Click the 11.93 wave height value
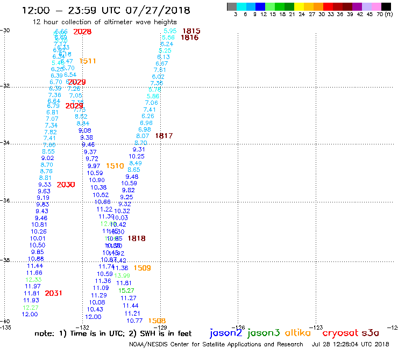The width and height of the screenshot is (398, 349). coord(31,300)
